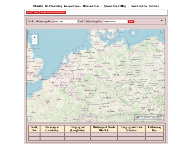Click the Breitengrad (Latidude) column header

52,129
